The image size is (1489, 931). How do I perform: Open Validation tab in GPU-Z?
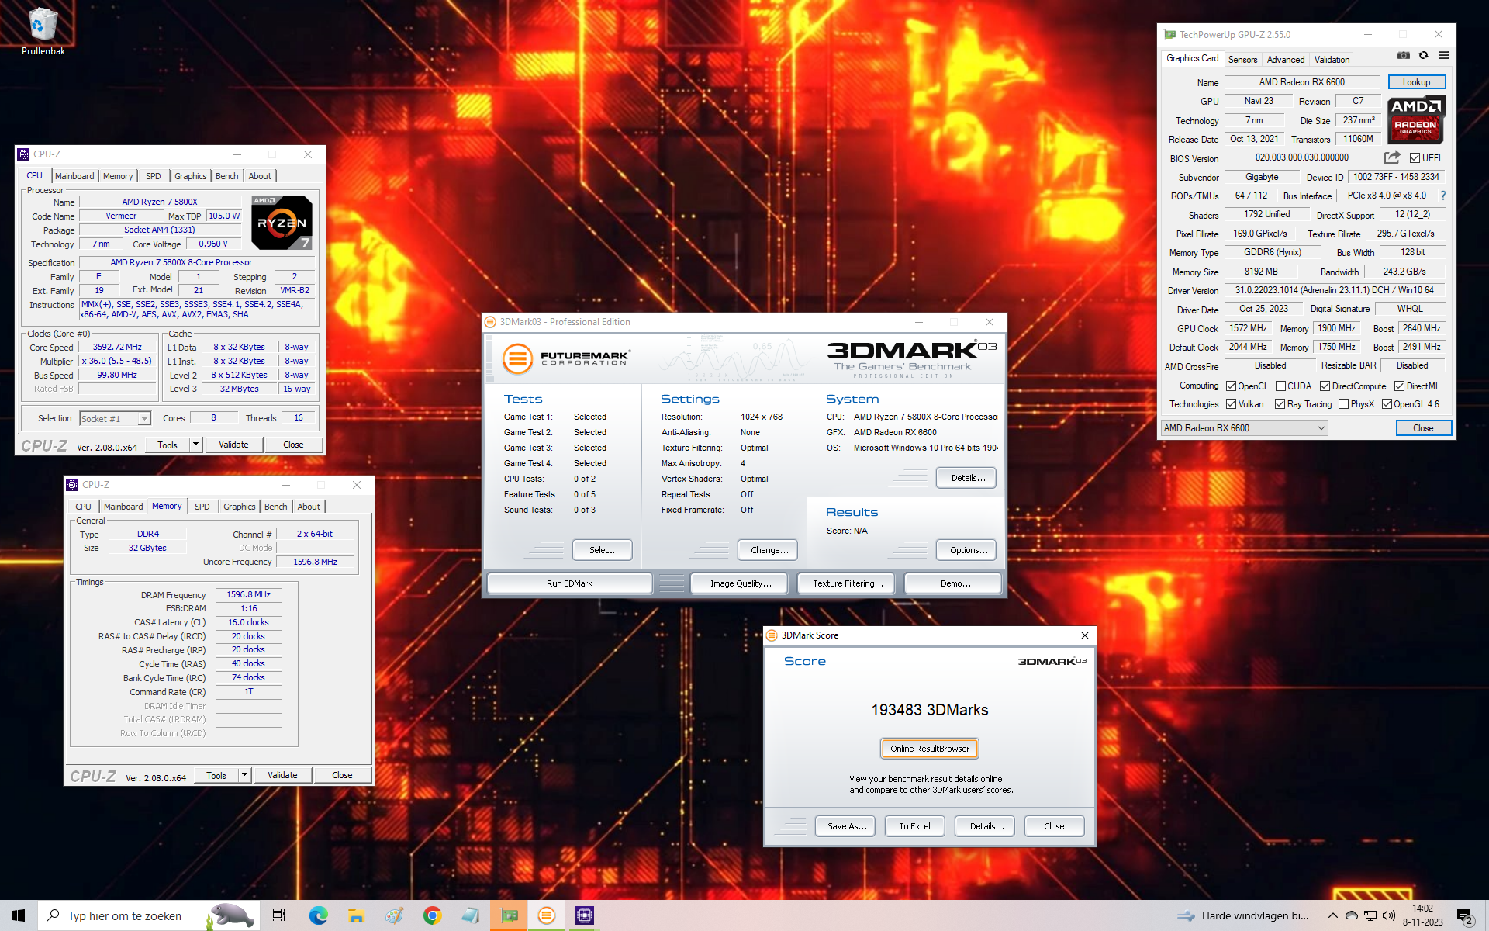click(x=1332, y=59)
